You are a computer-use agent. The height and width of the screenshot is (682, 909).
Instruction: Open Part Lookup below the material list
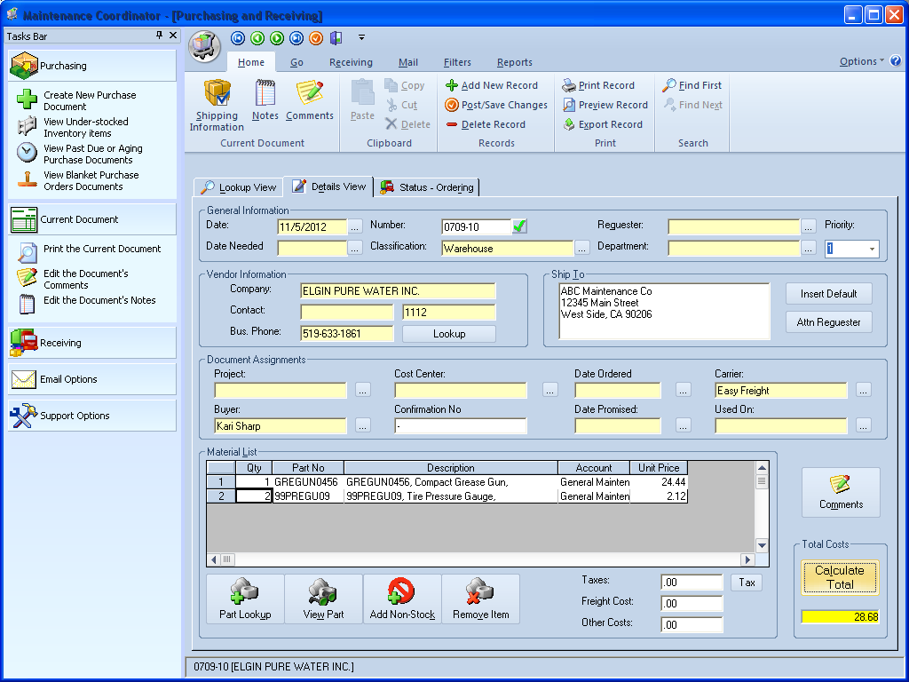click(243, 598)
